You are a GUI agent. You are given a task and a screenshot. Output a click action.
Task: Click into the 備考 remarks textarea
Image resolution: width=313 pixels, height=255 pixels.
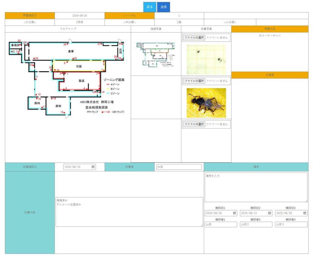(256, 187)
